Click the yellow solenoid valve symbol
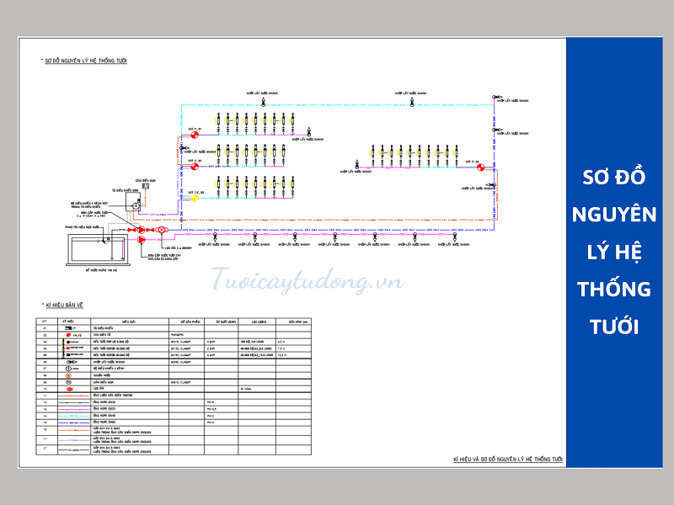 (193, 199)
